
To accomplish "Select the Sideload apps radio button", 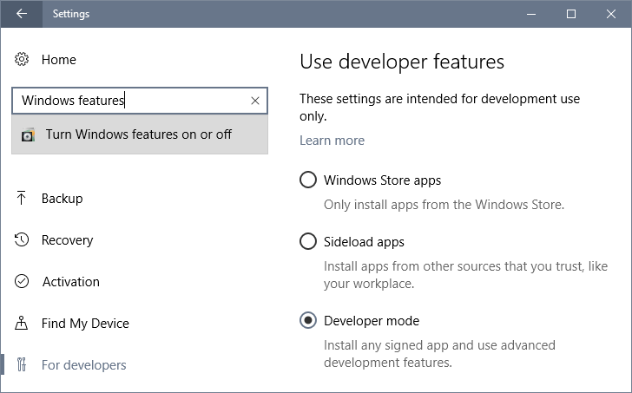I will (x=308, y=241).
